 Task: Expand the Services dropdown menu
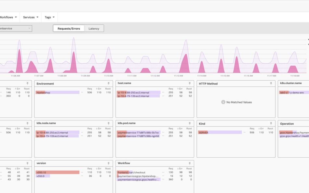point(31,17)
